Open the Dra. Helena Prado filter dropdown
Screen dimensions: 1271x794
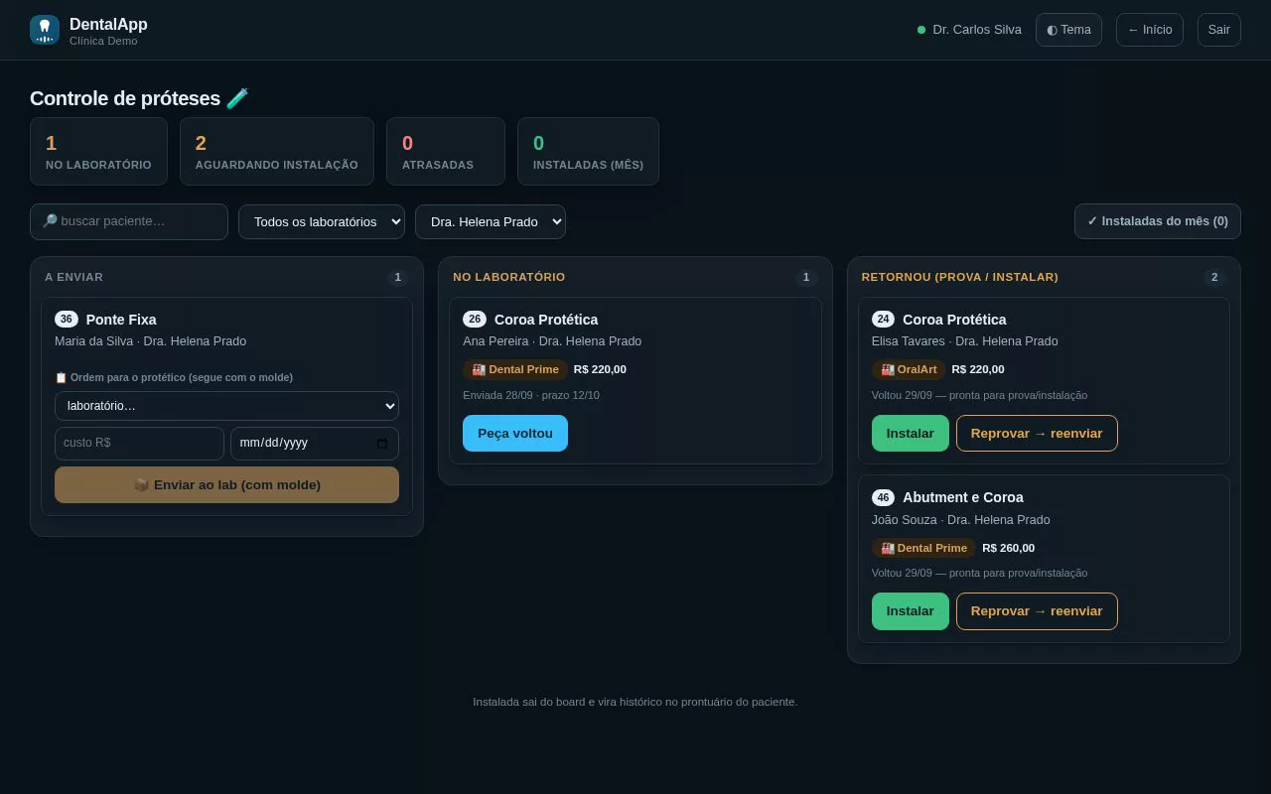pyautogui.click(x=491, y=221)
